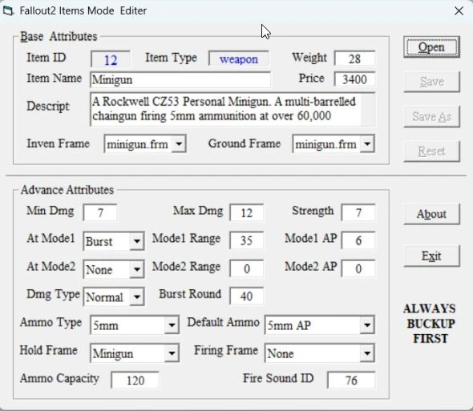Click the Mode2 Range field

[x=246, y=268]
